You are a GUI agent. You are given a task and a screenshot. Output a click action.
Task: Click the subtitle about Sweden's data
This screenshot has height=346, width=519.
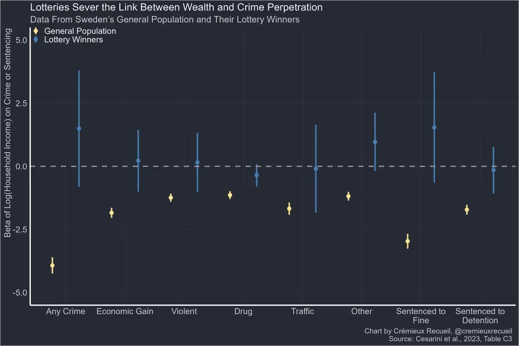tap(164, 20)
